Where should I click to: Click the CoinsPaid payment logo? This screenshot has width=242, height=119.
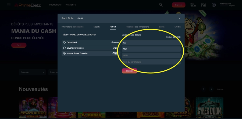point(115,42)
